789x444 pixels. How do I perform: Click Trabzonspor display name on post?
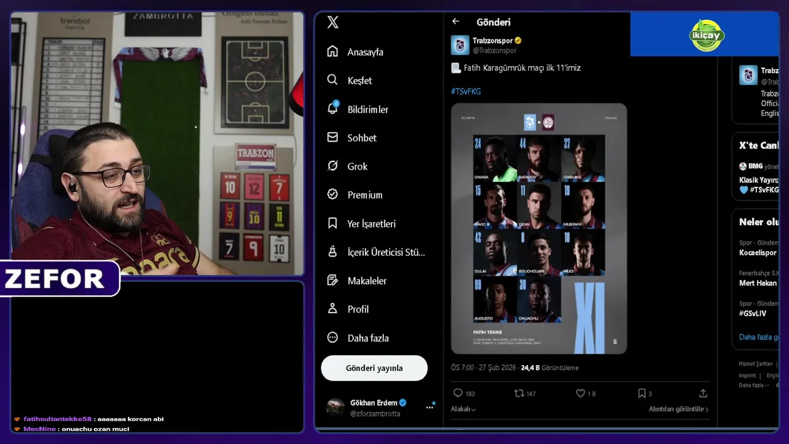pos(493,41)
